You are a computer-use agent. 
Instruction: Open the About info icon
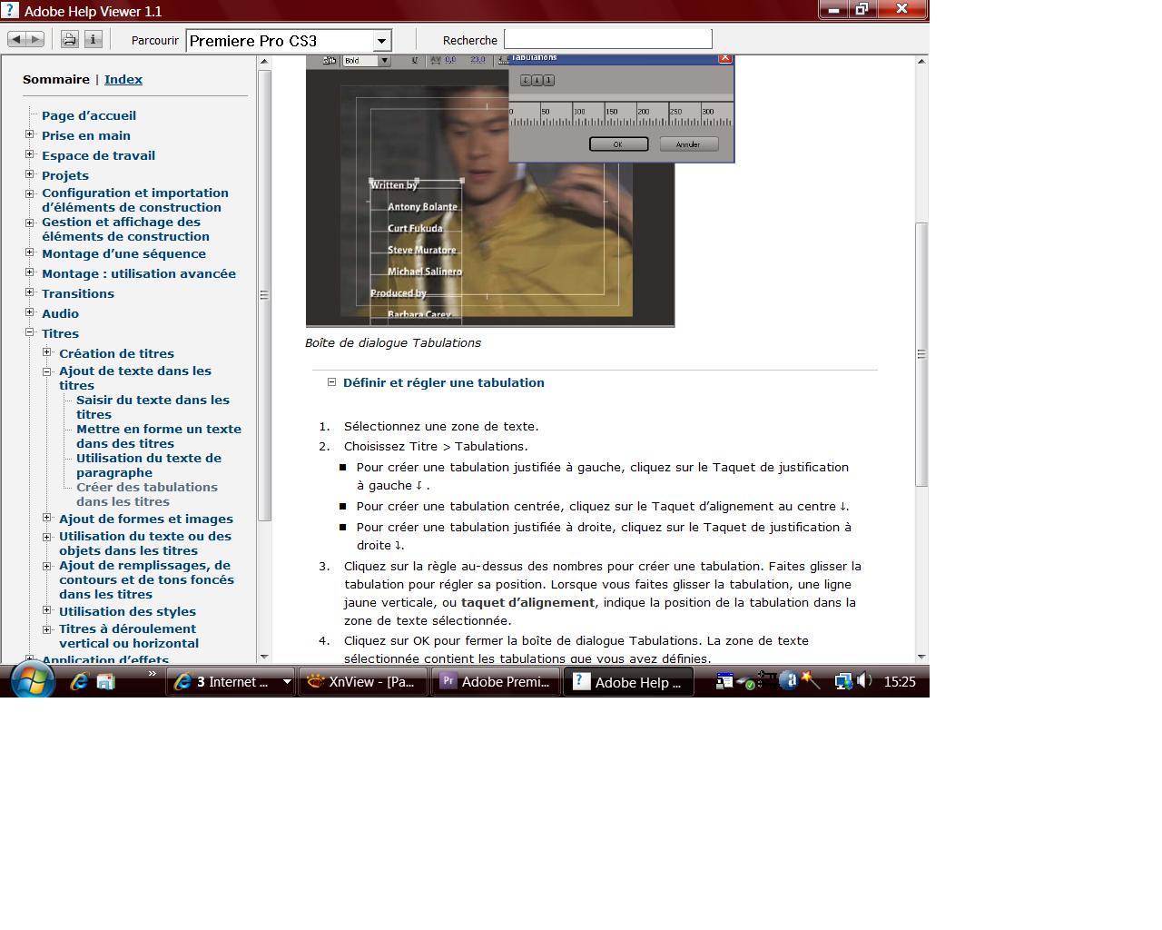(x=93, y=40)
